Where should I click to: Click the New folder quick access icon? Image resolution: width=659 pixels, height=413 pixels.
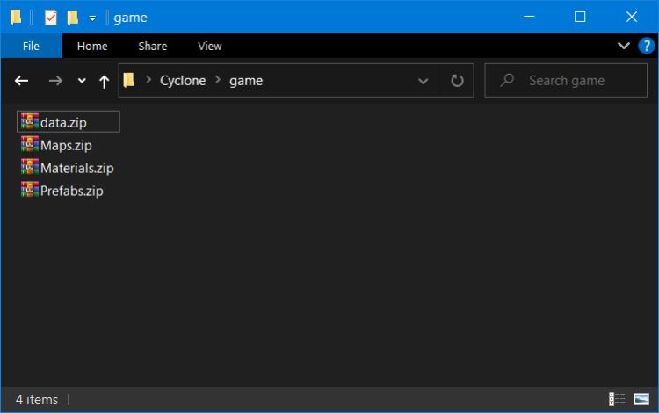[73, 18]
